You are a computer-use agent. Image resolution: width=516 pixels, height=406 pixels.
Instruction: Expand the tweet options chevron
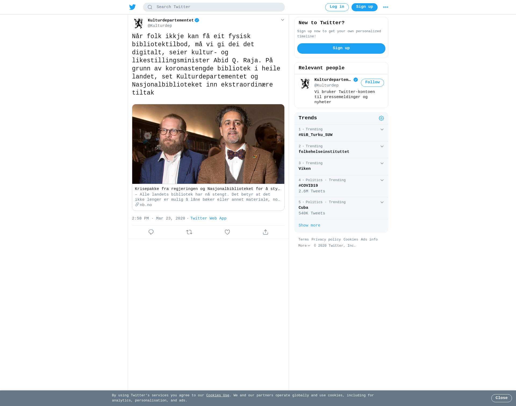click(x=282, y=20)
